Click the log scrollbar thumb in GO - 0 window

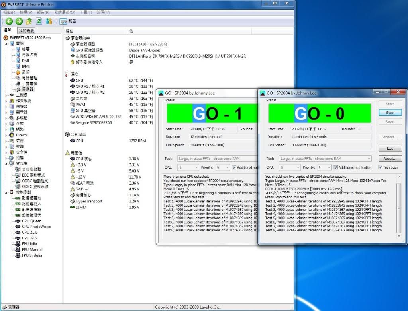[399, 208]
